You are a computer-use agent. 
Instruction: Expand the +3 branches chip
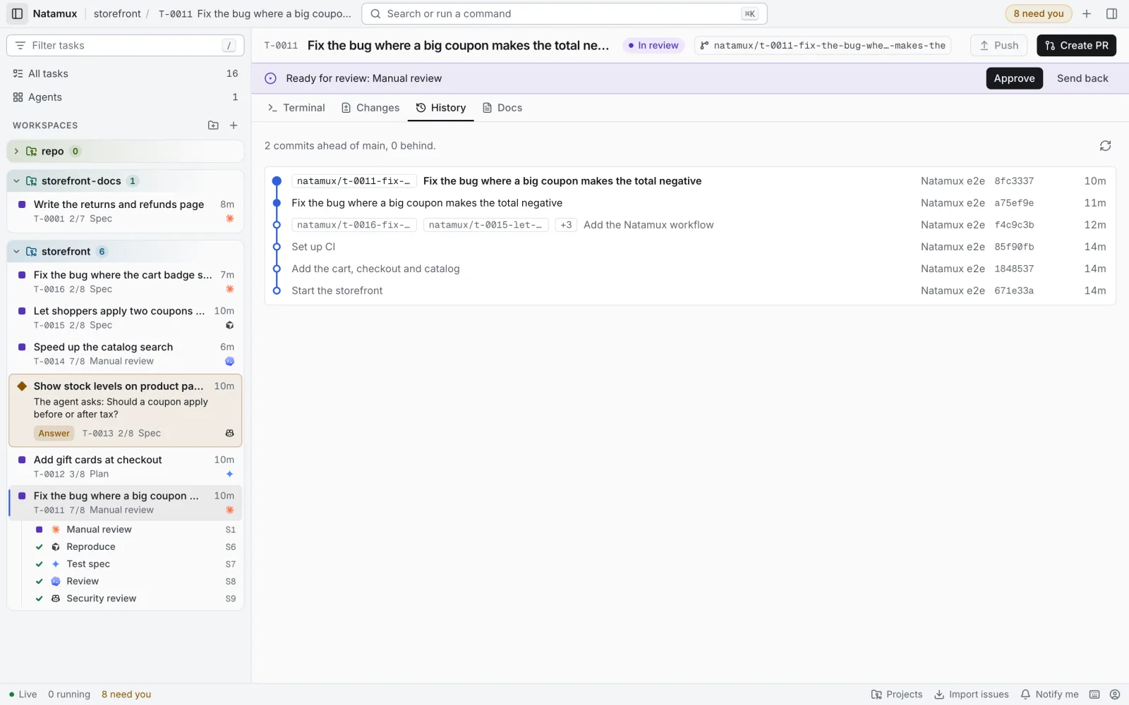click(566, 225)
